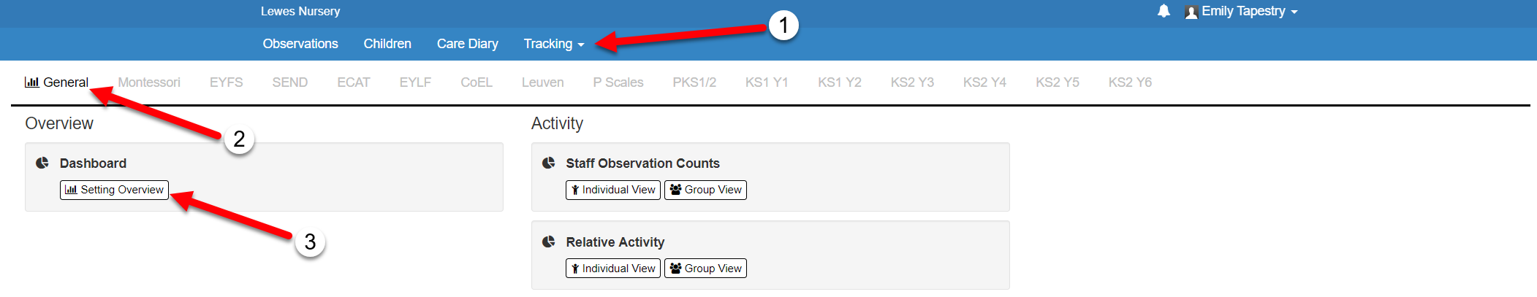The height and width of the screenshot is (297, 1537).
Task: Select the EYFS tracking tab
Action: click(x=226, y=82)
